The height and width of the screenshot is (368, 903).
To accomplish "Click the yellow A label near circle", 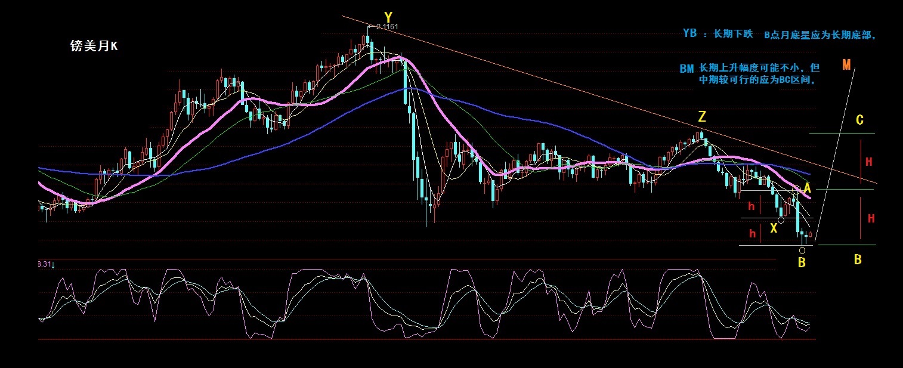I will pyautogui.click(x=807, y=188).
